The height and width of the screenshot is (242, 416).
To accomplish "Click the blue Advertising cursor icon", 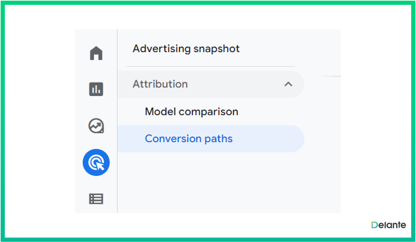I will [x=96, y=162].
